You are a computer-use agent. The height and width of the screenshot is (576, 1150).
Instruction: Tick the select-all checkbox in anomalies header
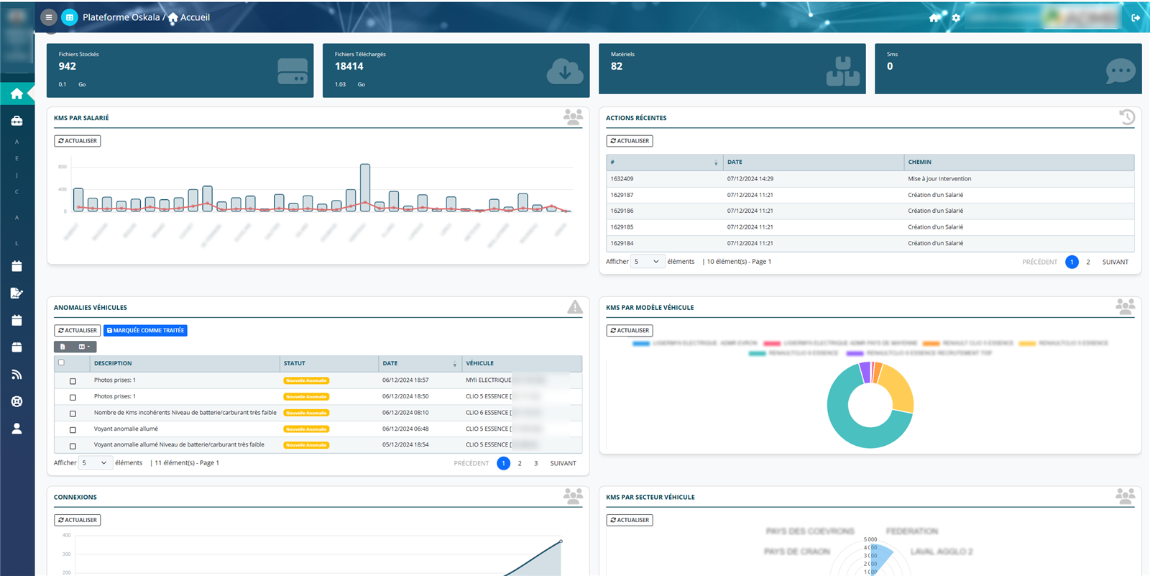(x=61, y=363)
